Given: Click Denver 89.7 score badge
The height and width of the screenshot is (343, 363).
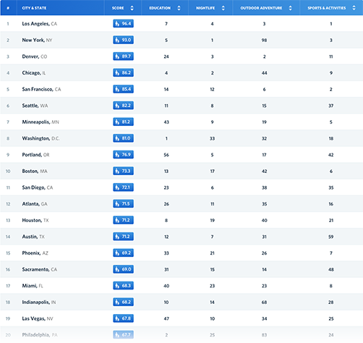Looking at the screenshot, I should (x=123, y=56).
